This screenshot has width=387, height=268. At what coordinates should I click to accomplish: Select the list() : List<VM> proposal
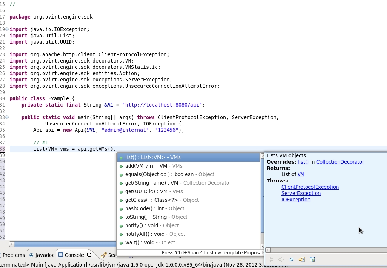(x=153, y=157)
